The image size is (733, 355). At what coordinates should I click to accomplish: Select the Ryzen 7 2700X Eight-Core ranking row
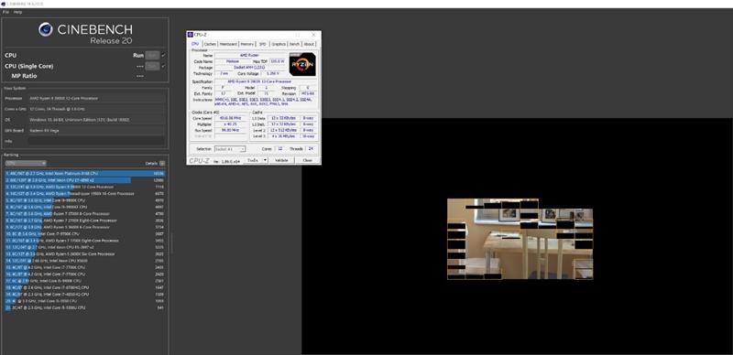click(84, 221)
